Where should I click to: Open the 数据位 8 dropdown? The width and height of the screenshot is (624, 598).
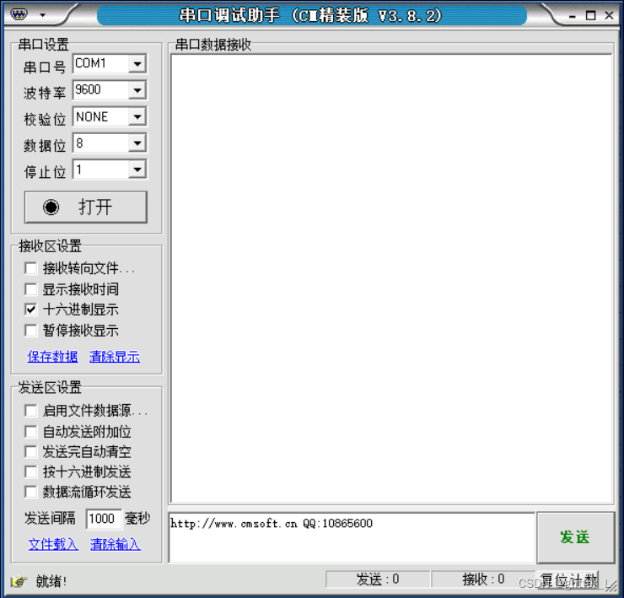click(137, 143)
